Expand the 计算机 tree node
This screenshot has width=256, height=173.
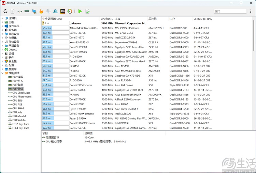pyautogui.click(x=2, y=18)
